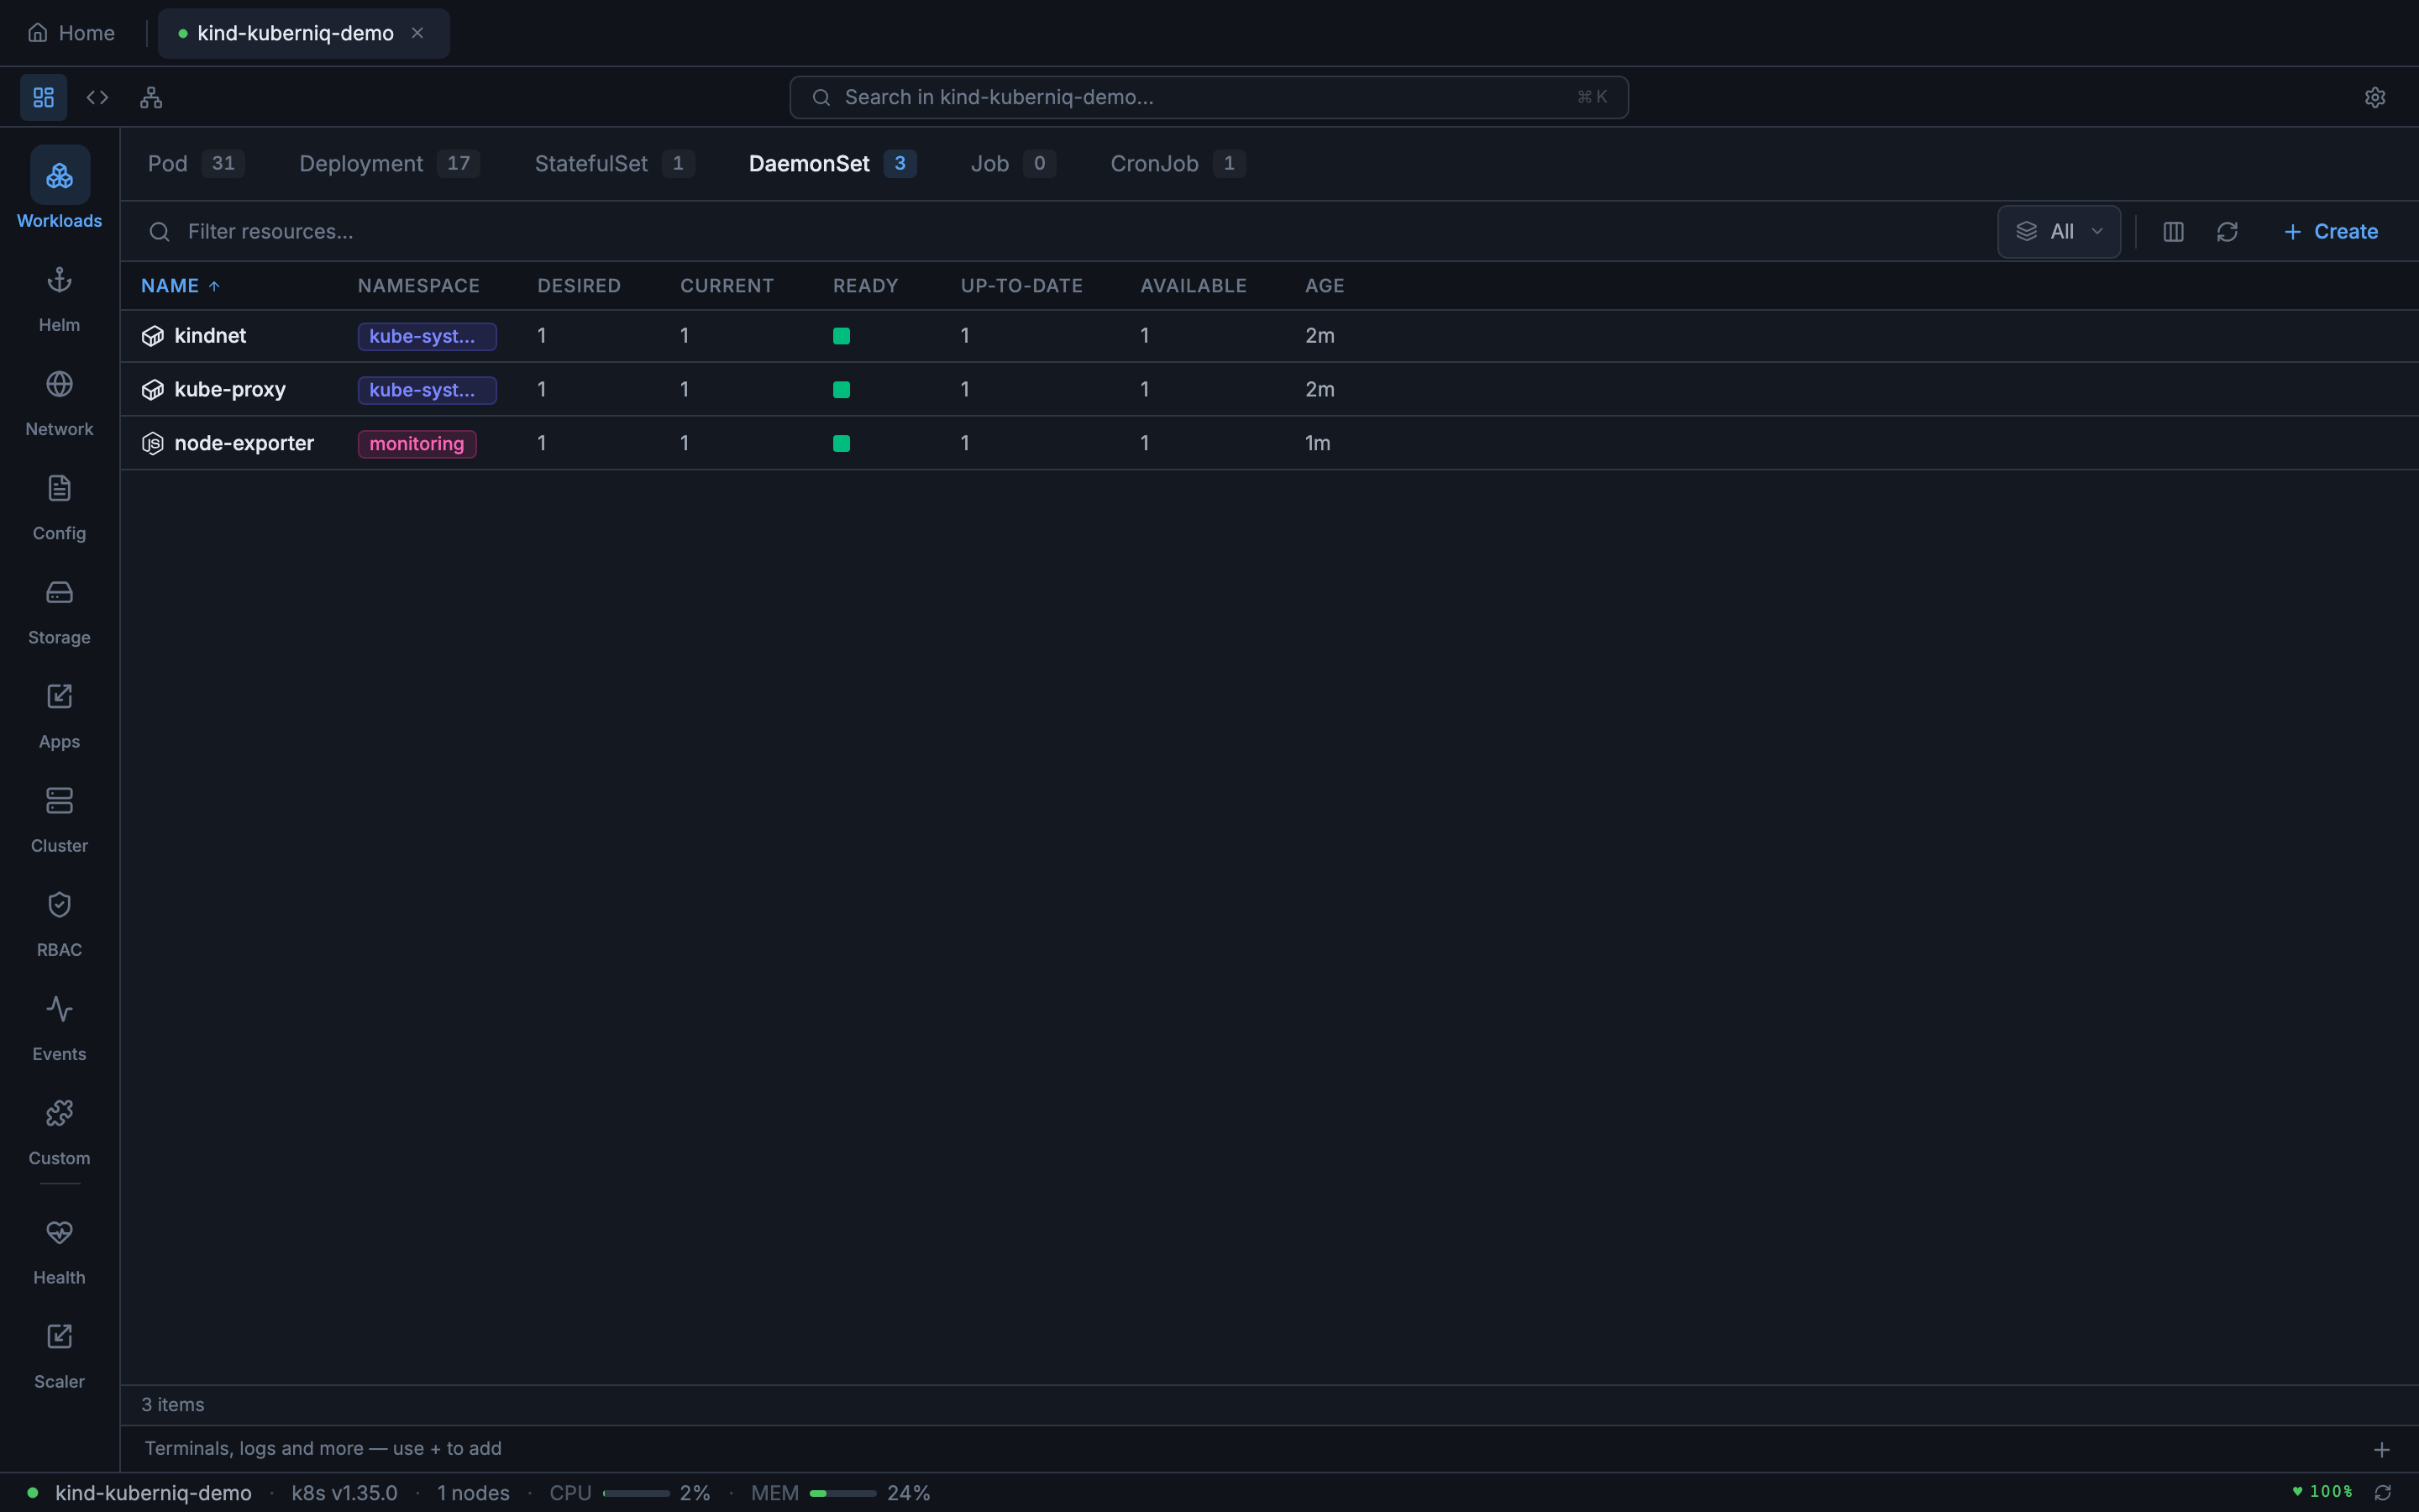Expand the Scaler sidebar section
This screenshot has height=1512, width=2419.
pos(59,1352)
